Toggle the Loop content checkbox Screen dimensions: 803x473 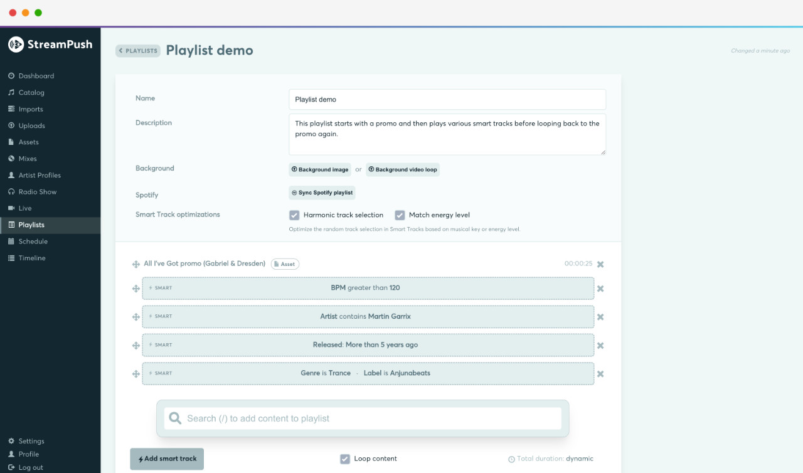click(344, 459)
